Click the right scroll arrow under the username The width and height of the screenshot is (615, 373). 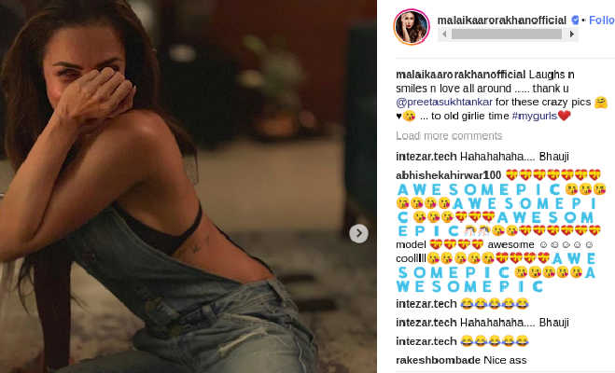(572, 35)
